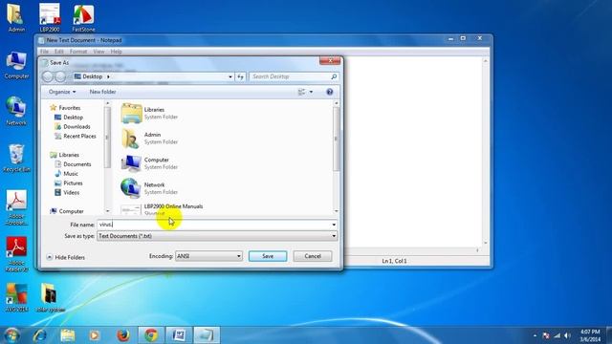The height and width of the screenshot is (344, 612).
Task: Open the Help icon in Save As dialog
Action: 329,92
